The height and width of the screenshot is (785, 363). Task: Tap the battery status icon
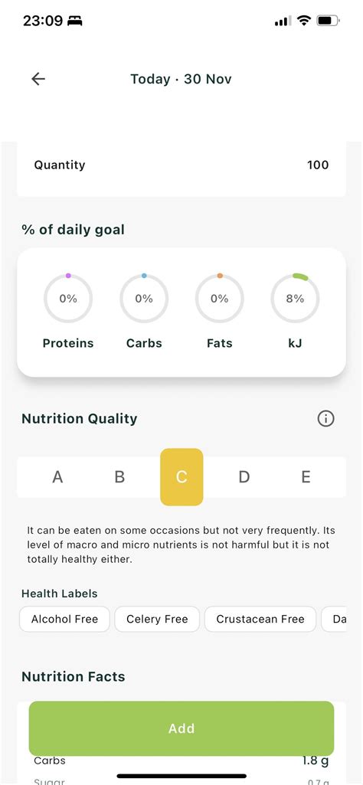(329, 21)
